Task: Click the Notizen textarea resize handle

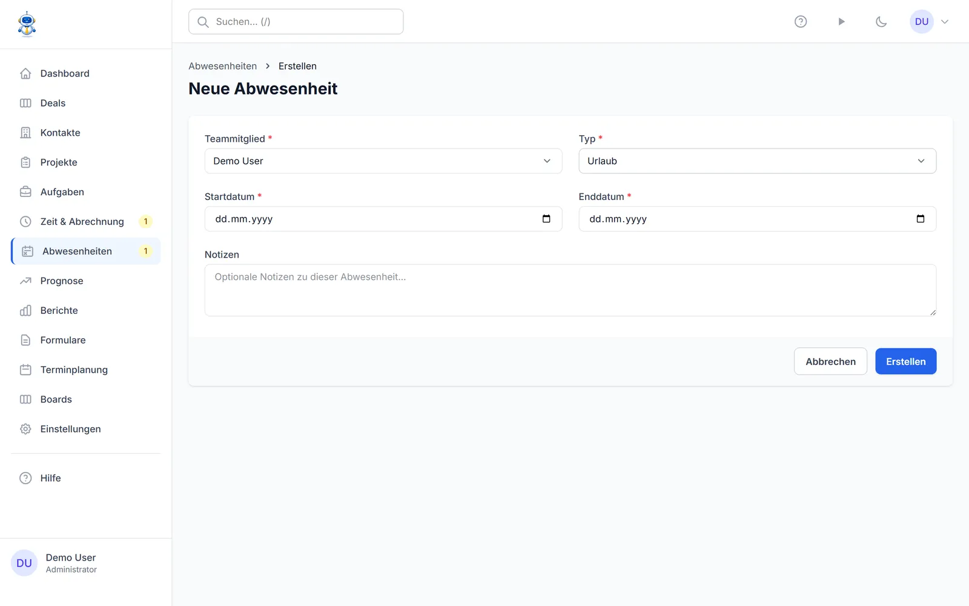Action: click(933, 313)
